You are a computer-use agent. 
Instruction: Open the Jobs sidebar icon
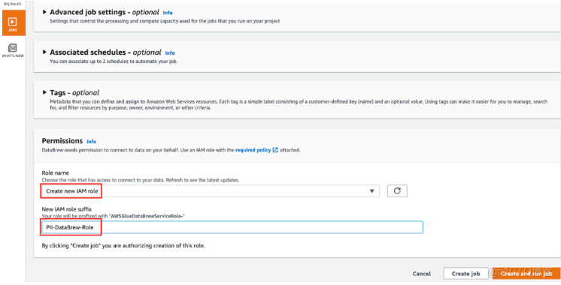point(14,22)
